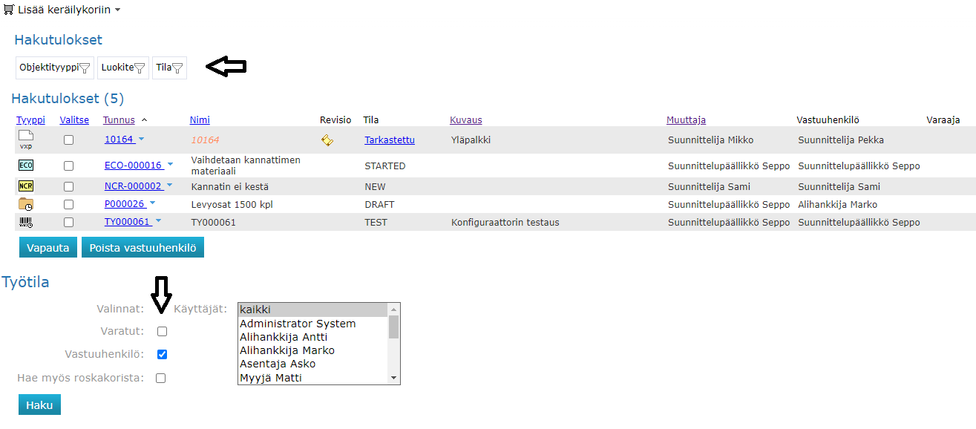Expand the dropdown arrow next to TY000061

[x=157, y=221]
